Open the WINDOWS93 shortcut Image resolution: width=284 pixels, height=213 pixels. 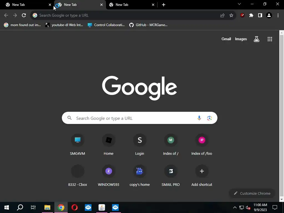coord(108,176)
